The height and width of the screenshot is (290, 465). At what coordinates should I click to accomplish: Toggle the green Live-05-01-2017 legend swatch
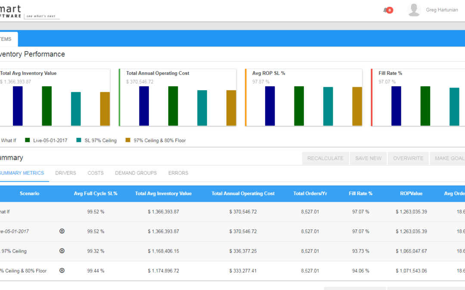[28, 140]
